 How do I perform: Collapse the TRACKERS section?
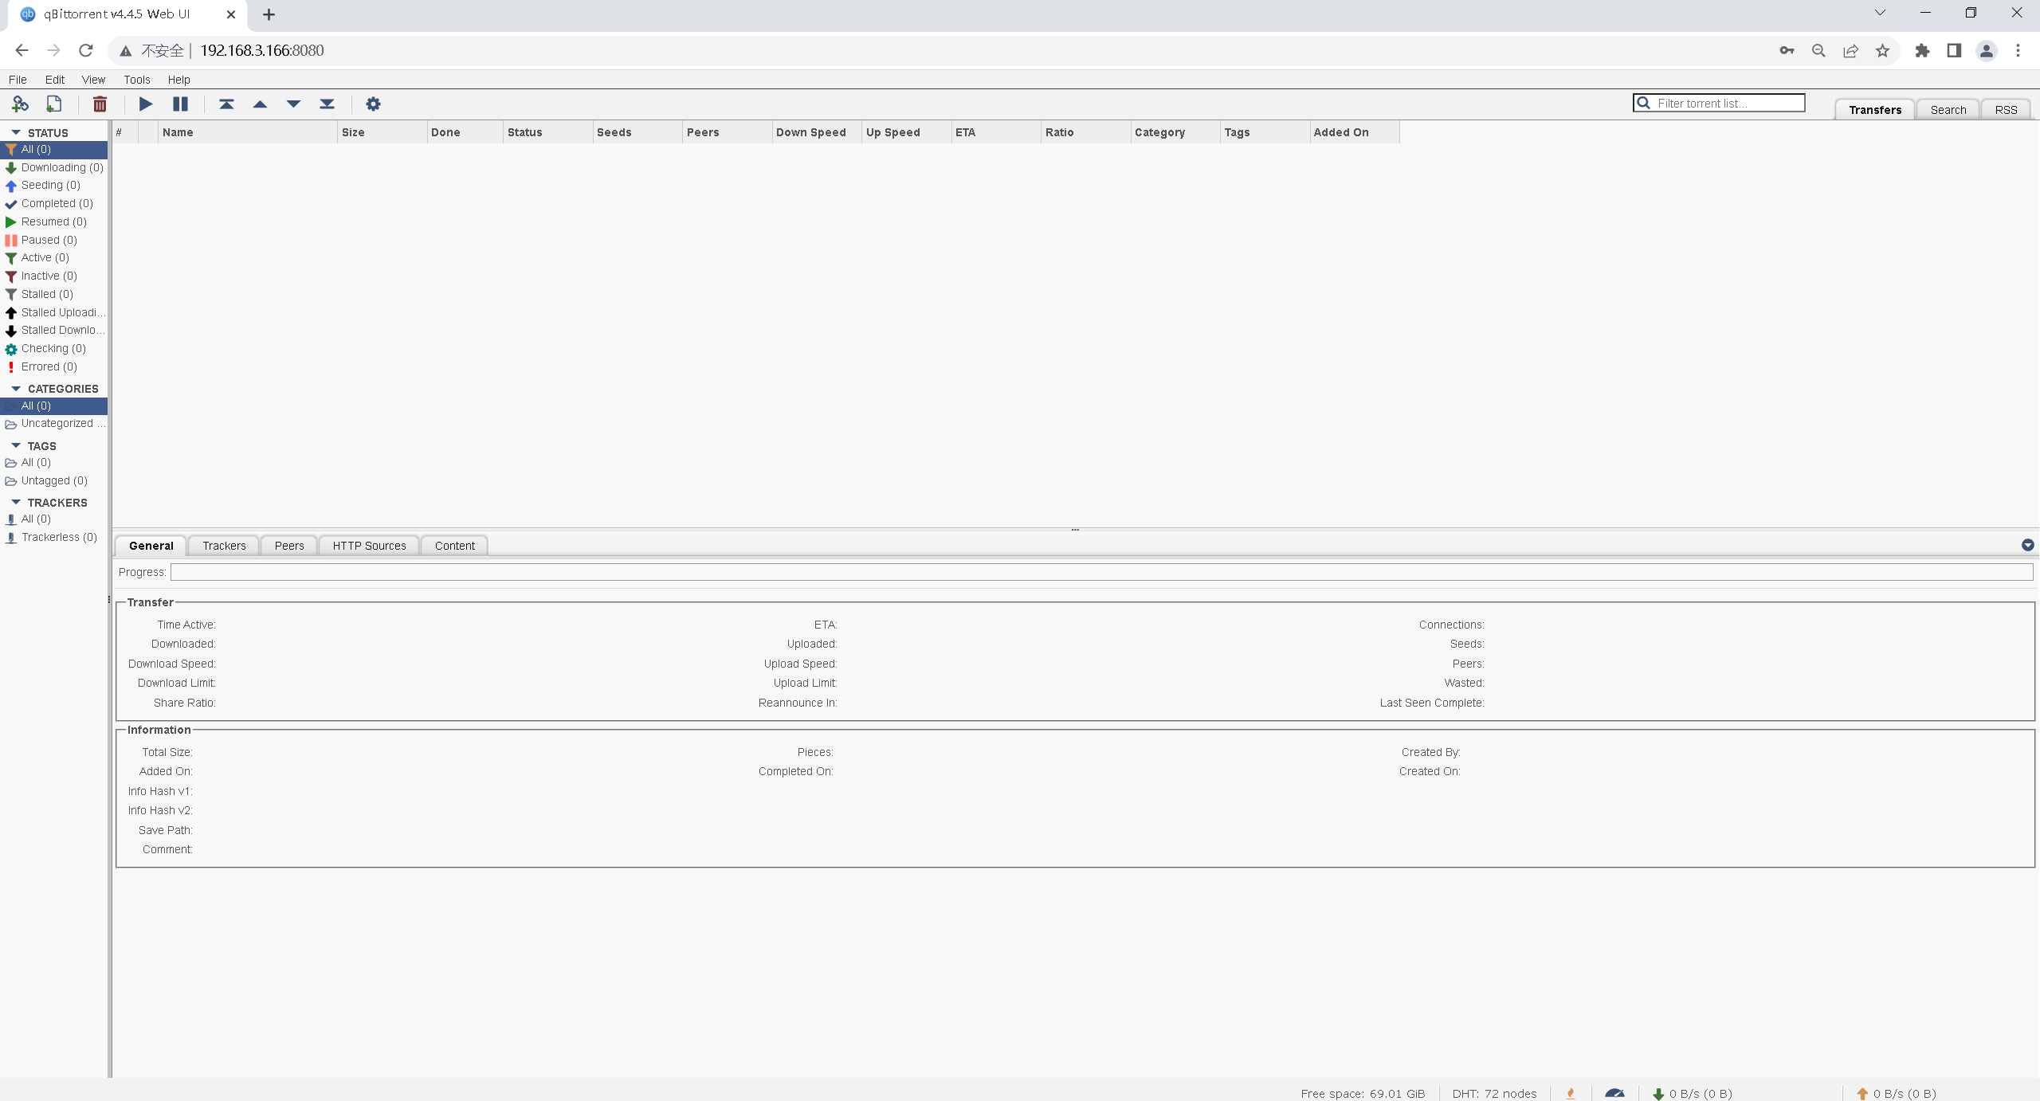pos(16,502)
